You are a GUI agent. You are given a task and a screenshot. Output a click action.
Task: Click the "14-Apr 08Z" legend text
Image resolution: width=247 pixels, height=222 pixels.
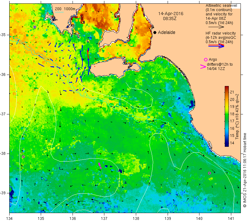pyautogui.click(x=216, y=18)
